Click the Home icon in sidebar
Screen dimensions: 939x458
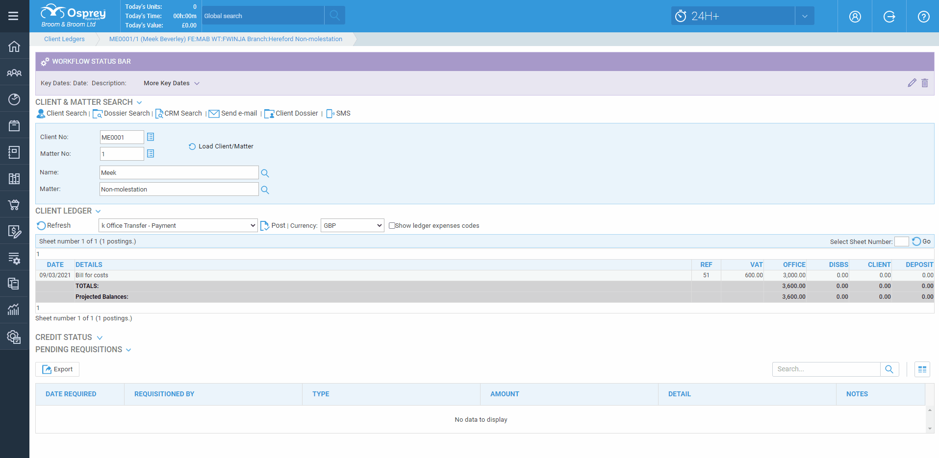click(x=14, y=47)
